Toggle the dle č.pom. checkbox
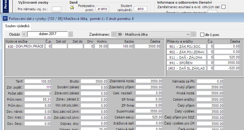Screen dimensions: 244x130 pos(202,35)
